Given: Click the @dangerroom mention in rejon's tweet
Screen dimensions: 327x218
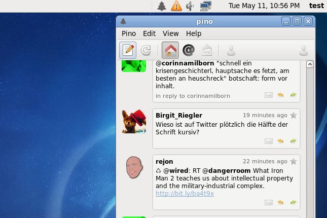Looking at the screenshot, I should click(x=226, y=171).
